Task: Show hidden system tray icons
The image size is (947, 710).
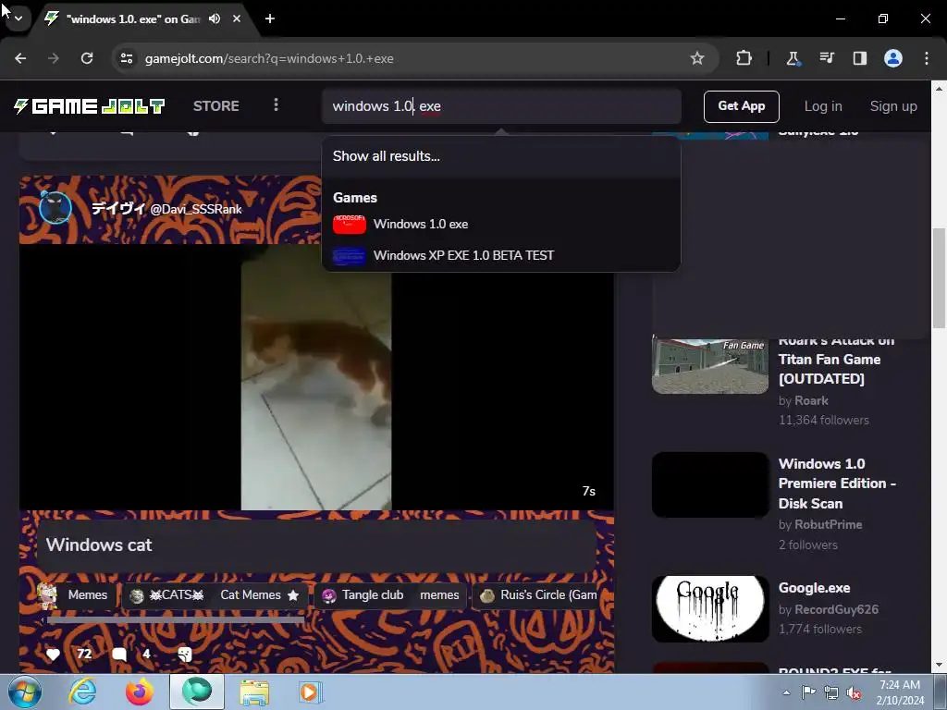Action: (x=786, y=692)
